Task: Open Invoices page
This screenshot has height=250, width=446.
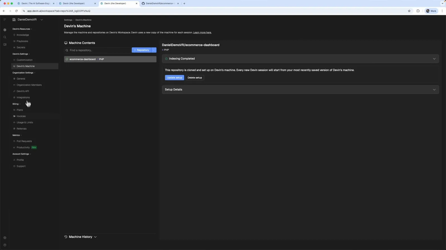Action: coord(35,116)
